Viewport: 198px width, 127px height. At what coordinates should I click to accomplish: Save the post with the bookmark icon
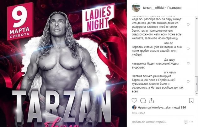tap(191, 101)
